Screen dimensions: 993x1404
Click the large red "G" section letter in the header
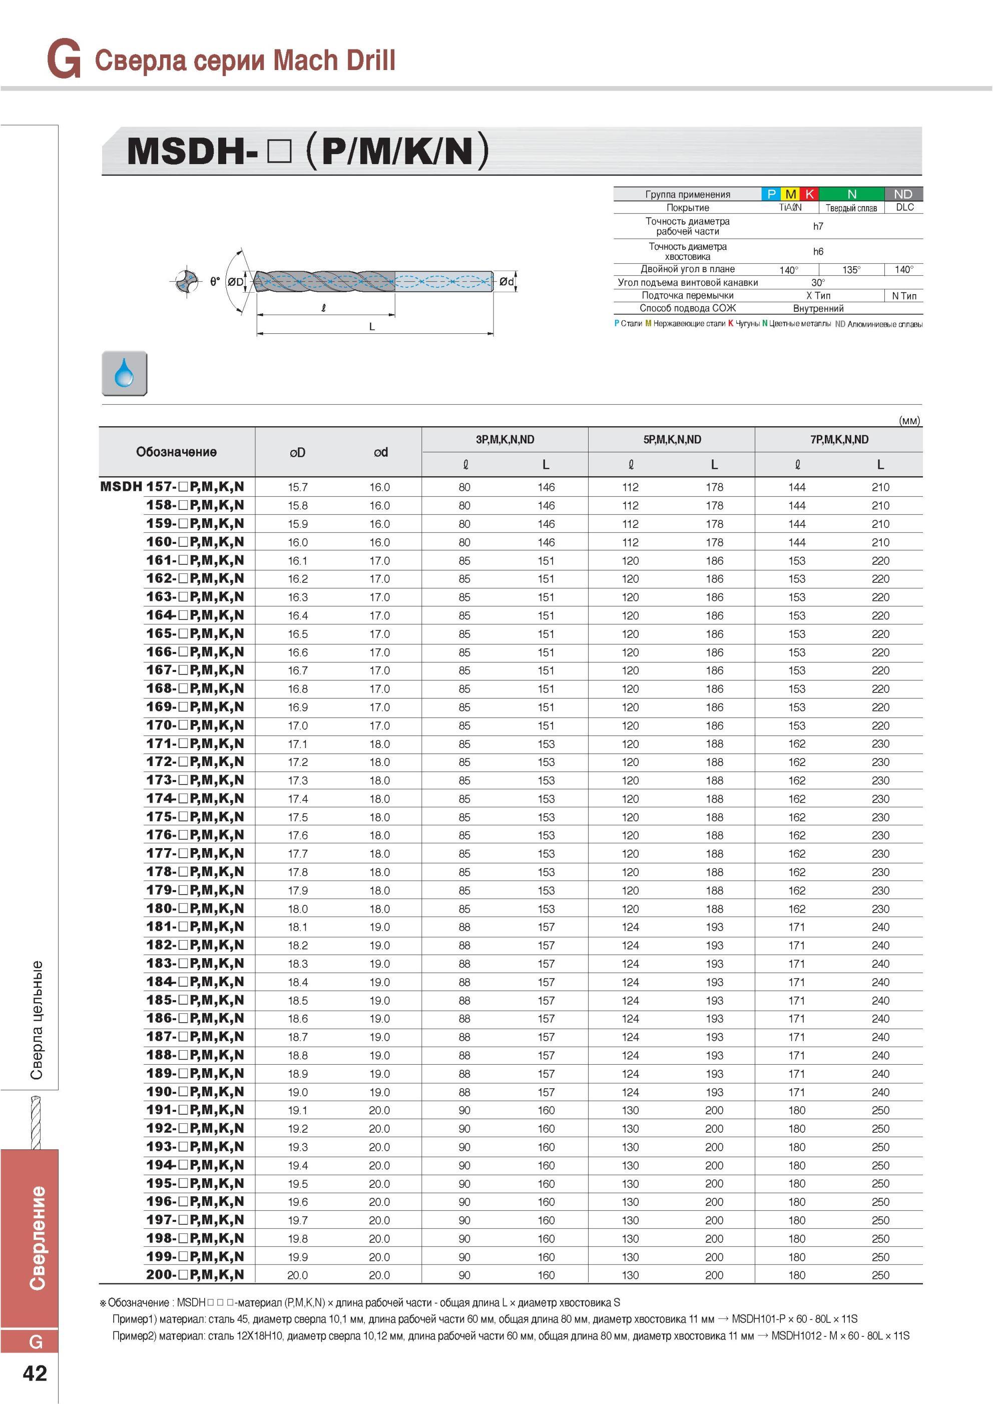[64, 60]
